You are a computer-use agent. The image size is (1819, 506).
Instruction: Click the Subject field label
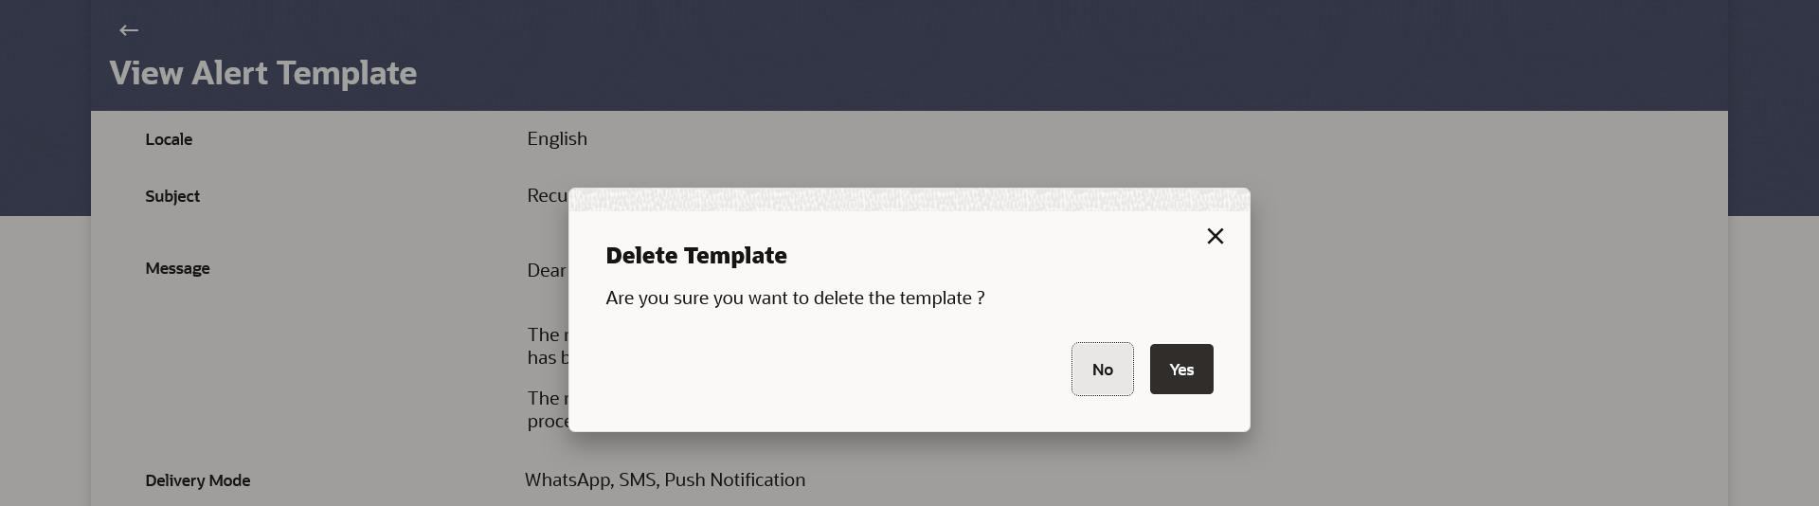pos(172,196)
